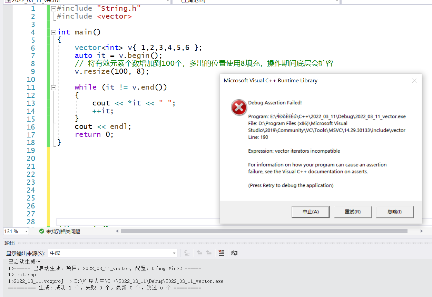
Task: Toggle word wrap in the Output window
Action: pos(234,253)
